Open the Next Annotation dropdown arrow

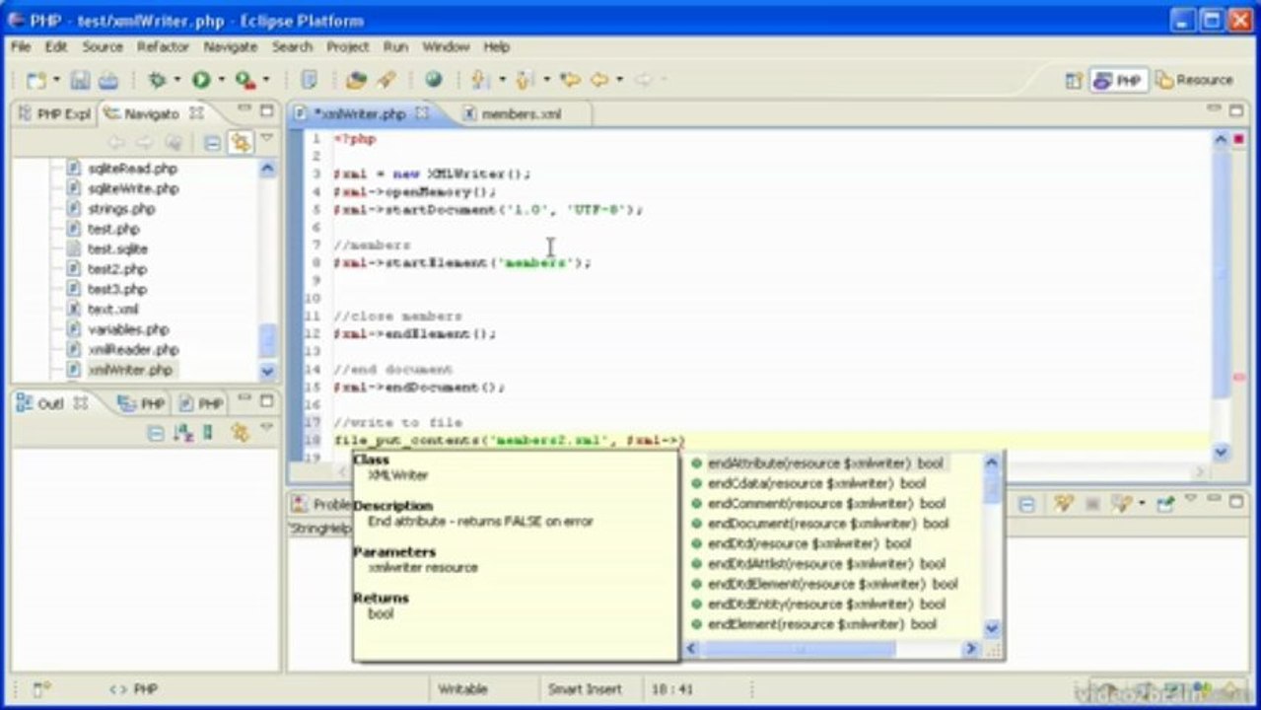(x=501, y=80)
